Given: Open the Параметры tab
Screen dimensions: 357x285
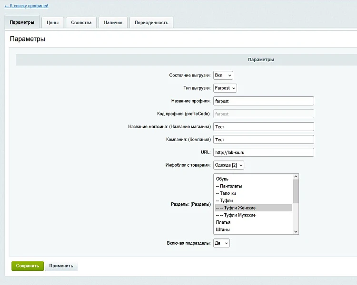Looking at the screenshot, I should 22,22.
